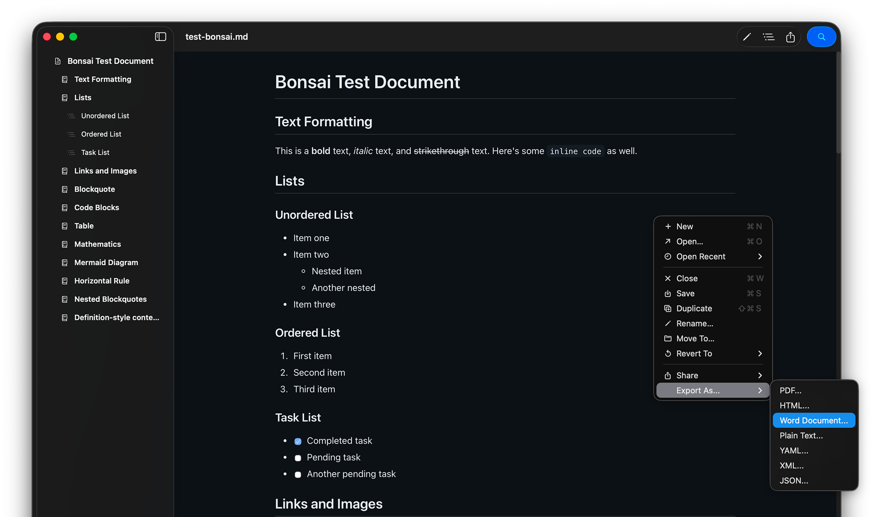Select Export As... in the menu

[713, 390]
